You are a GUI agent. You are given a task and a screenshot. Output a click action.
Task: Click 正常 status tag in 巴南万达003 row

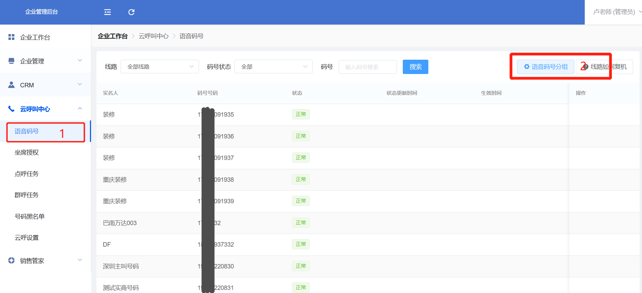[x=301, y=223]
